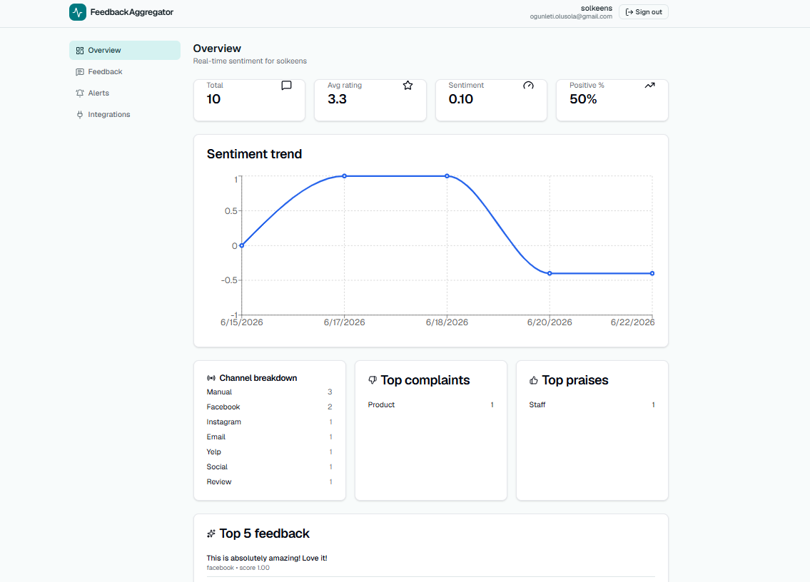Click the Facebook row in Channel breakdown
Image resolution: width=810 pixels, height=582 pixels.
(x=269, y=407)
